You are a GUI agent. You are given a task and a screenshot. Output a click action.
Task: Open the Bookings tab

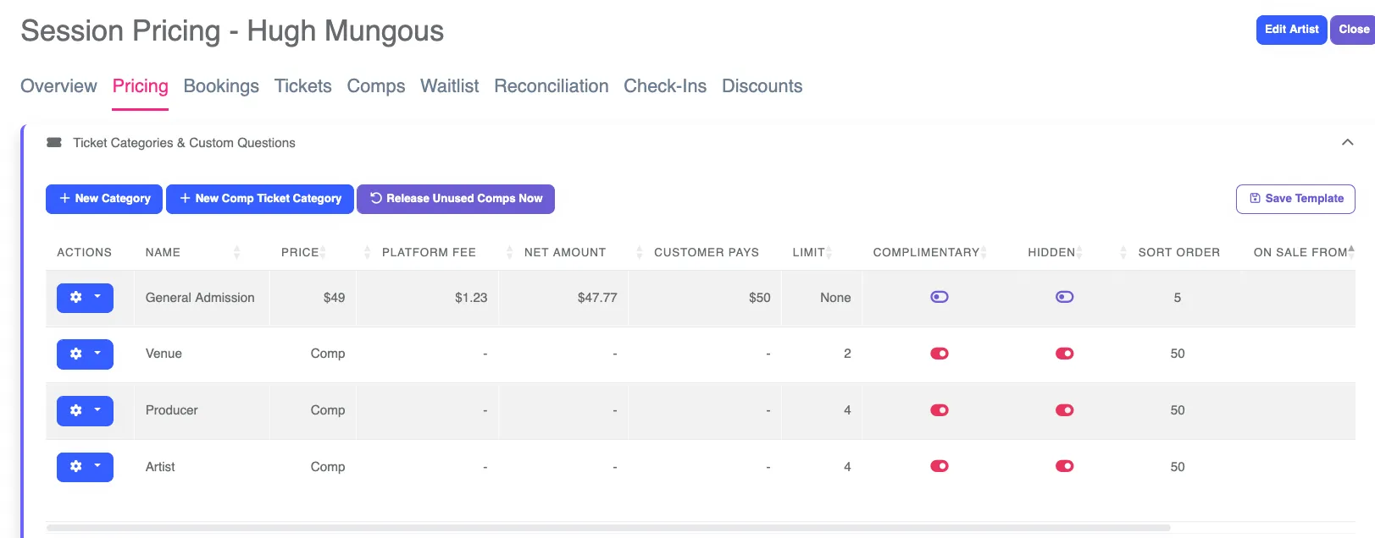pos(221,86)
